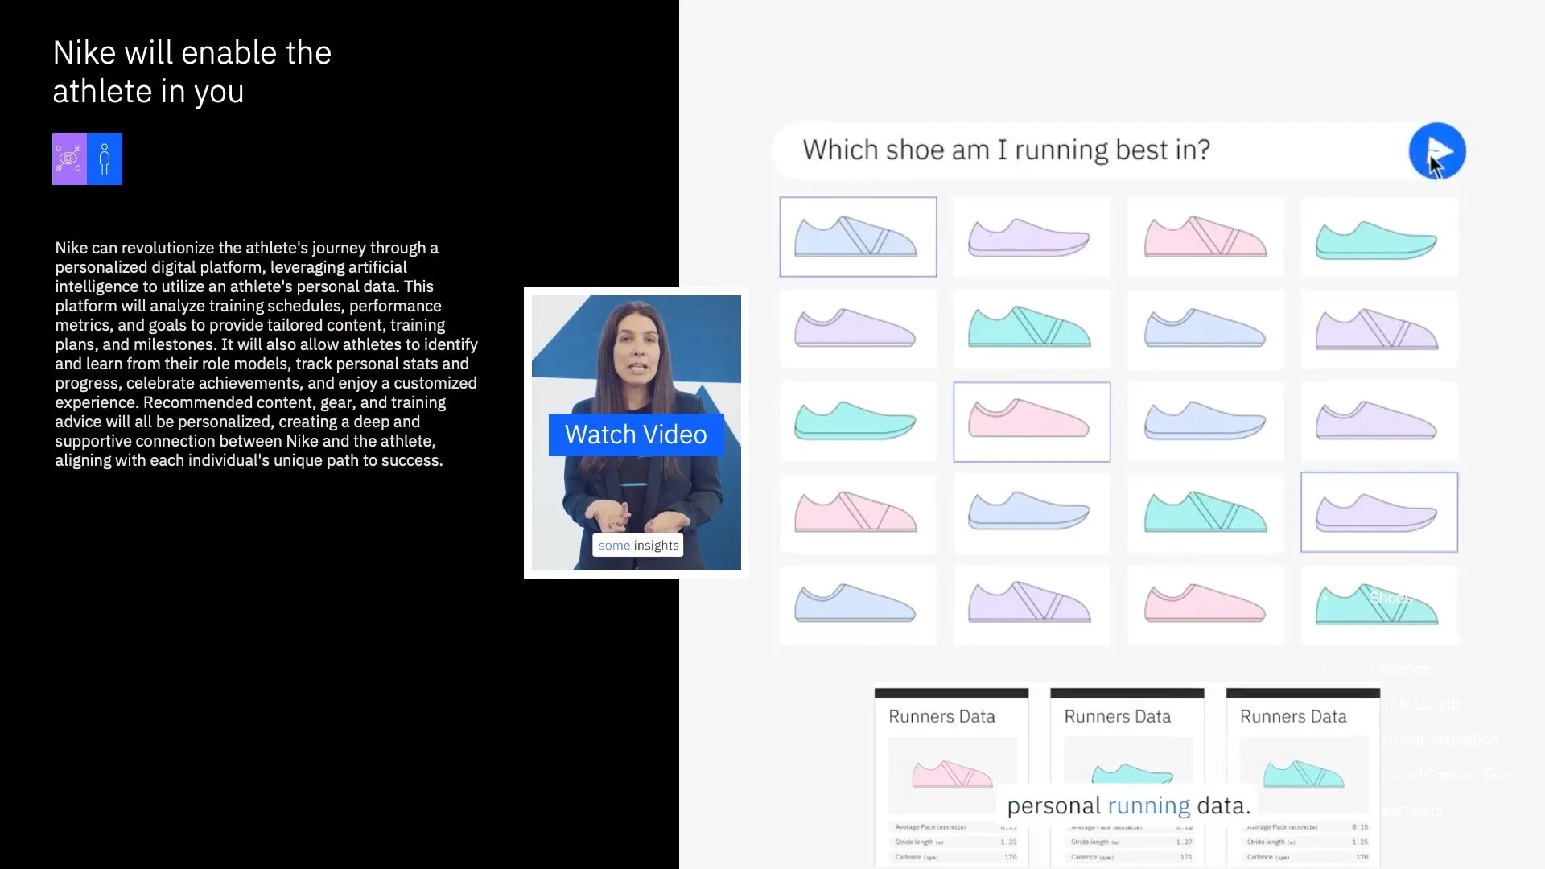Select the highlighted blue striped shoe, top-left
The width and height of the screenshot is (1545, 869).
click(x=858, y=237)
